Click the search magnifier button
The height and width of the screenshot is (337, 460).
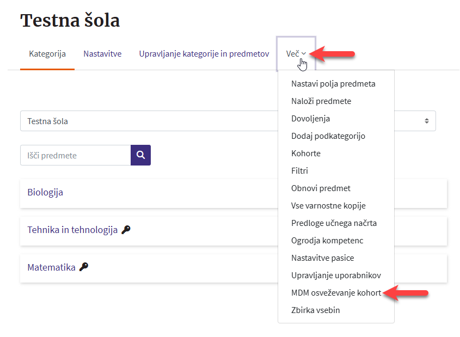click(140, 155)
